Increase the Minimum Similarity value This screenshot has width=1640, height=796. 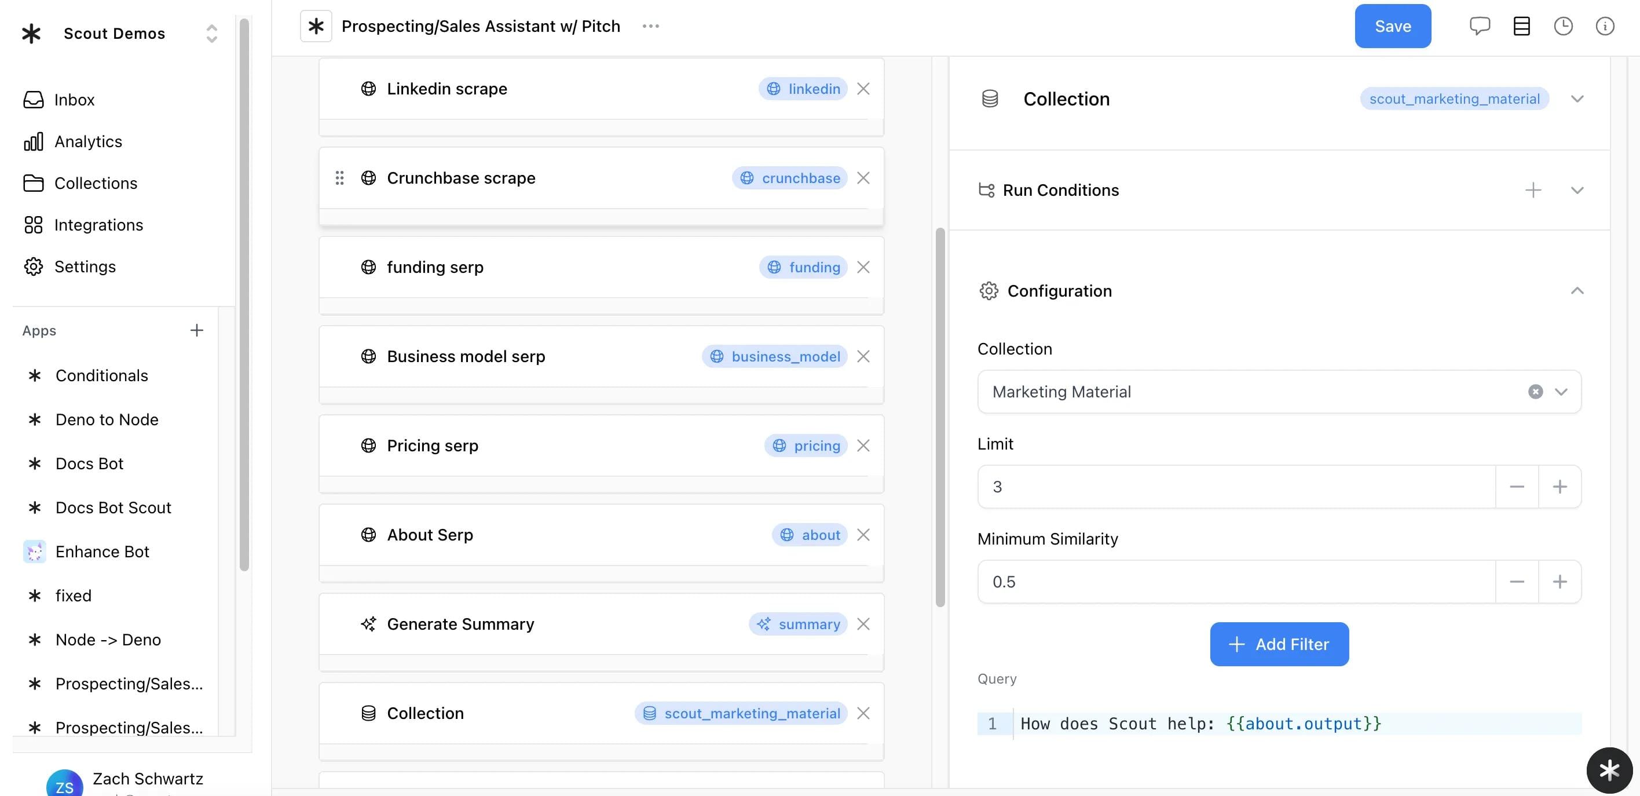tap(1559, 582)
